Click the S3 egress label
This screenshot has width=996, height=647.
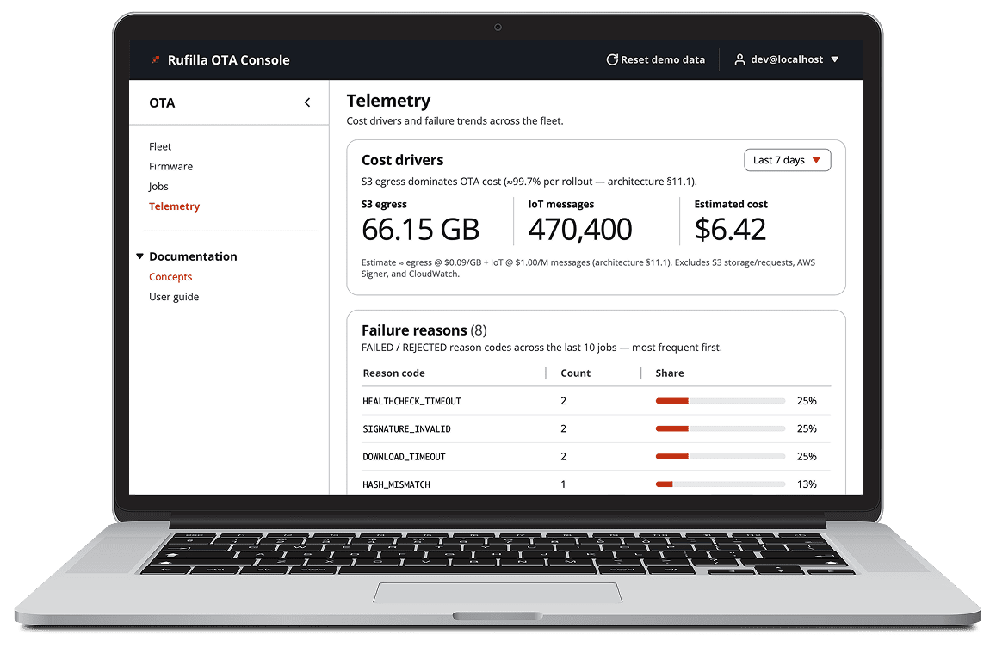[x=384, y=205]
